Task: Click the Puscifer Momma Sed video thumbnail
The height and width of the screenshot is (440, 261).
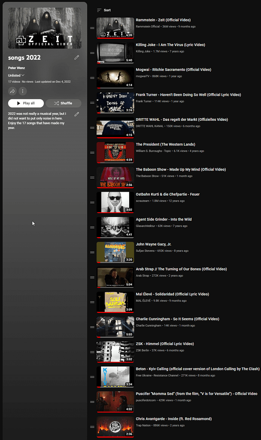Action: [115, 402]
